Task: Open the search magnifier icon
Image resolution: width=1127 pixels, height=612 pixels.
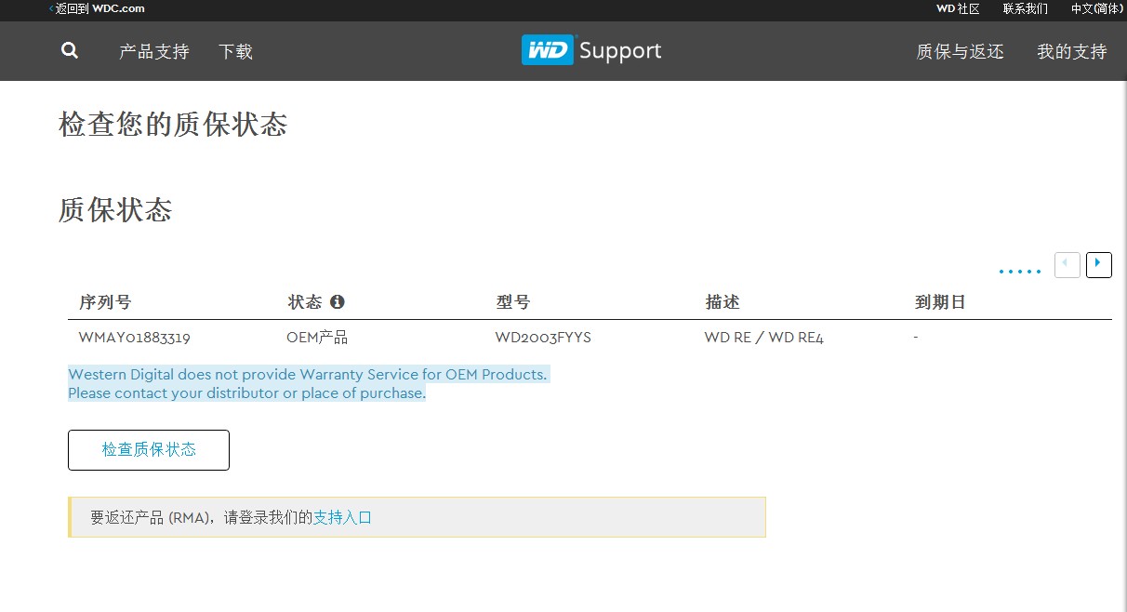Action: tap(70, 51)
